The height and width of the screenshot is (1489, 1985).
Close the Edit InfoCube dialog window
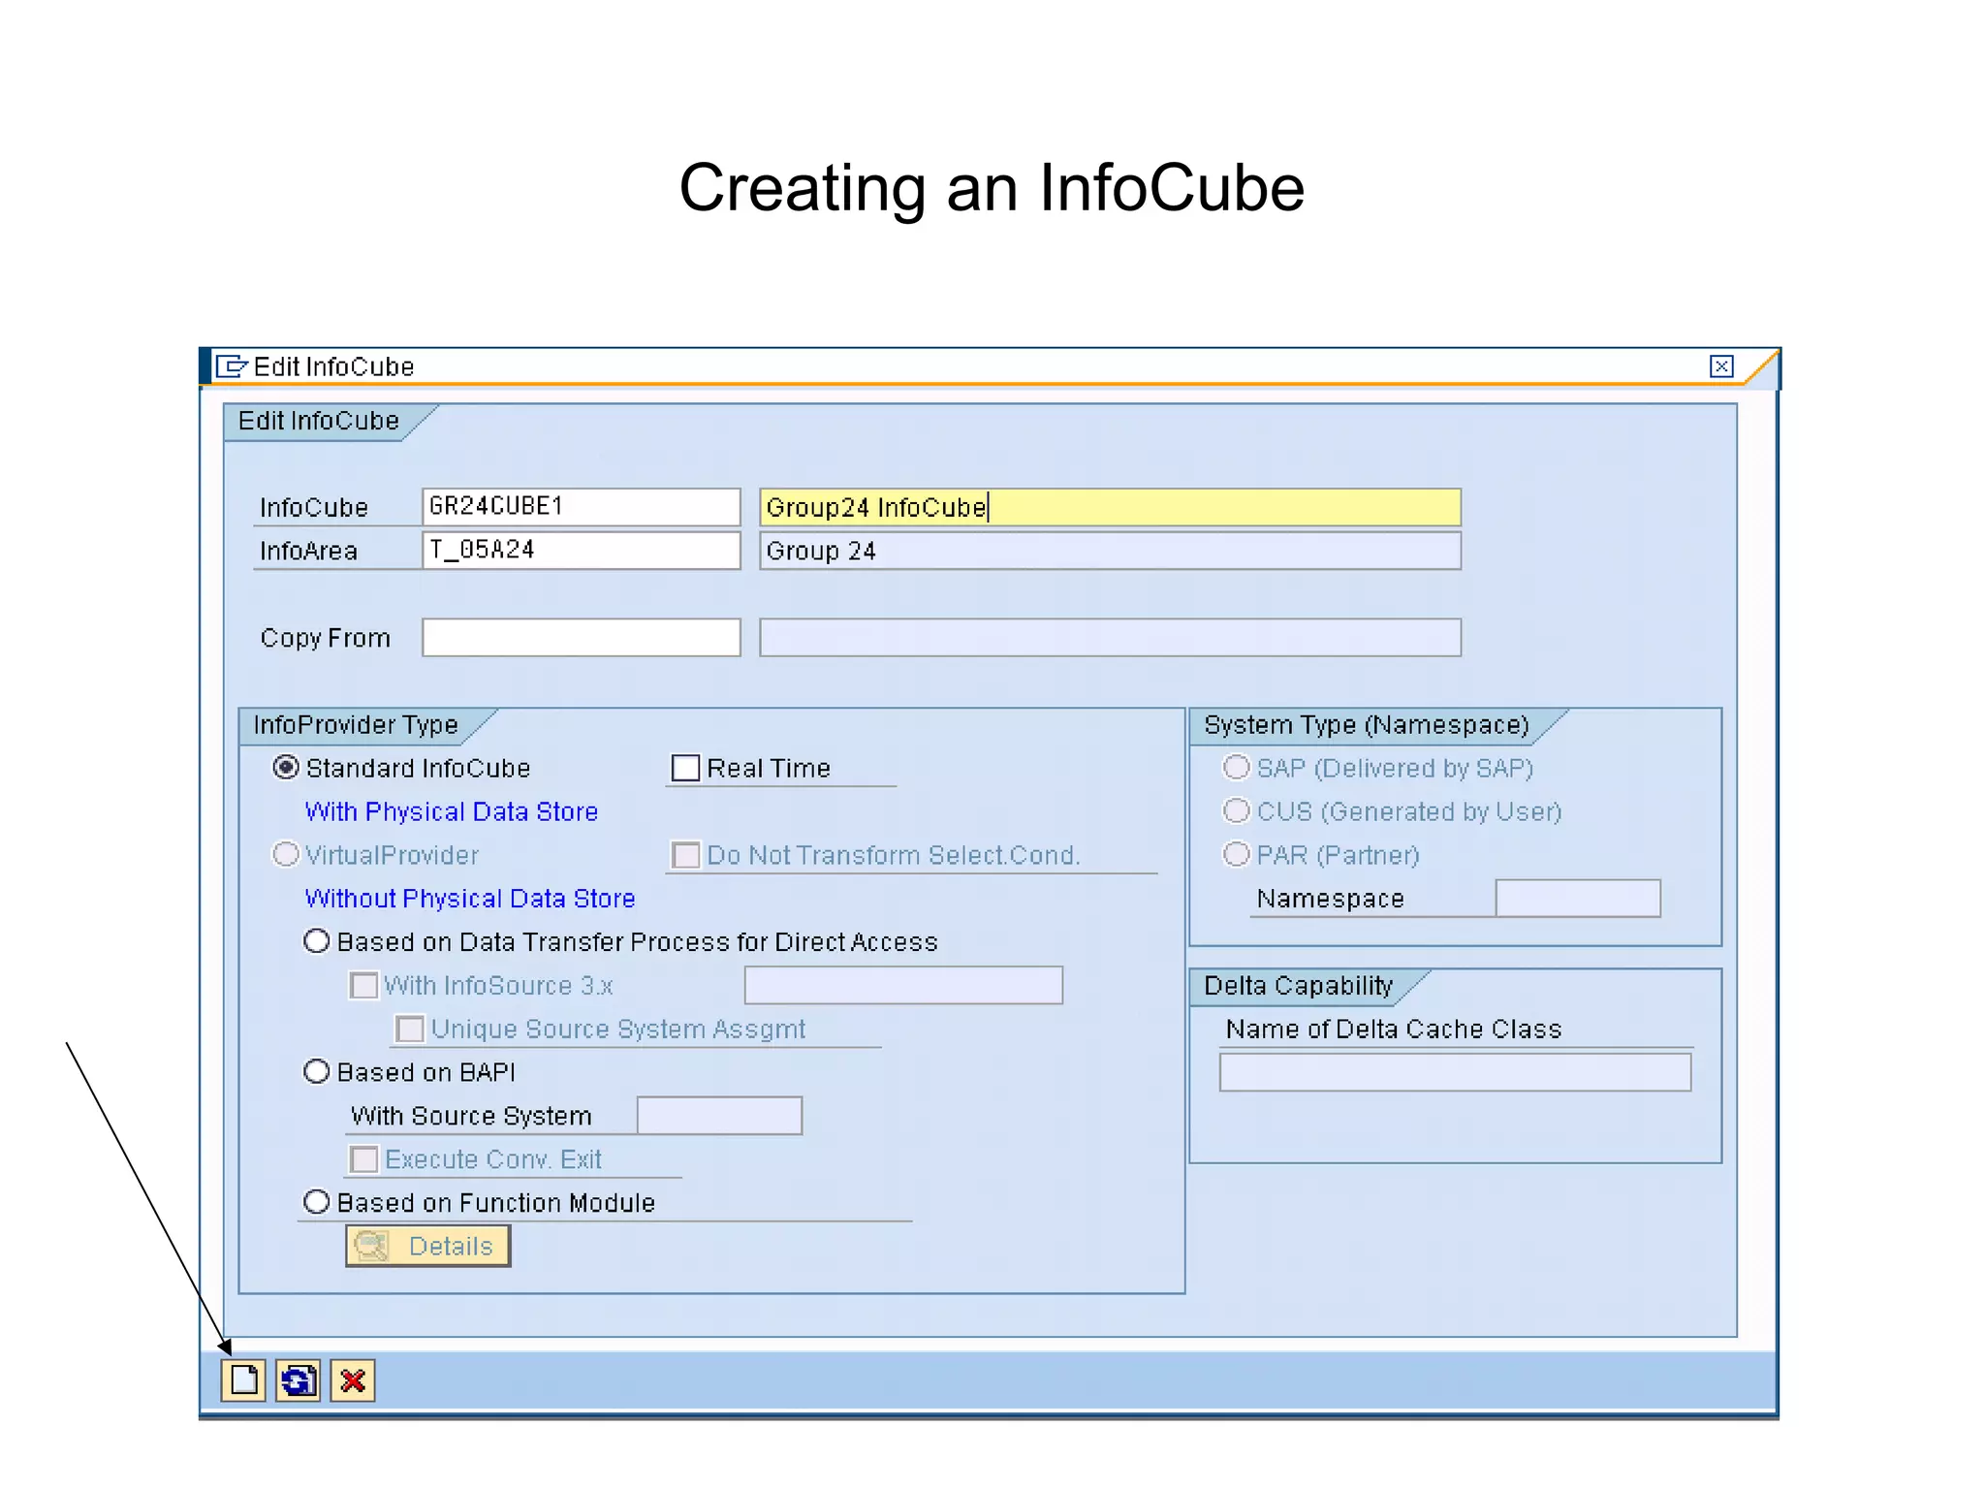pos(1721,366)
